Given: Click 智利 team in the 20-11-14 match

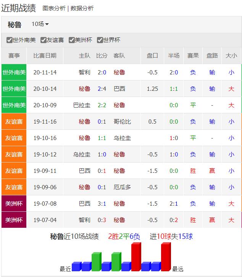Looking at the screenshot, I should click(x=84, y=72).
